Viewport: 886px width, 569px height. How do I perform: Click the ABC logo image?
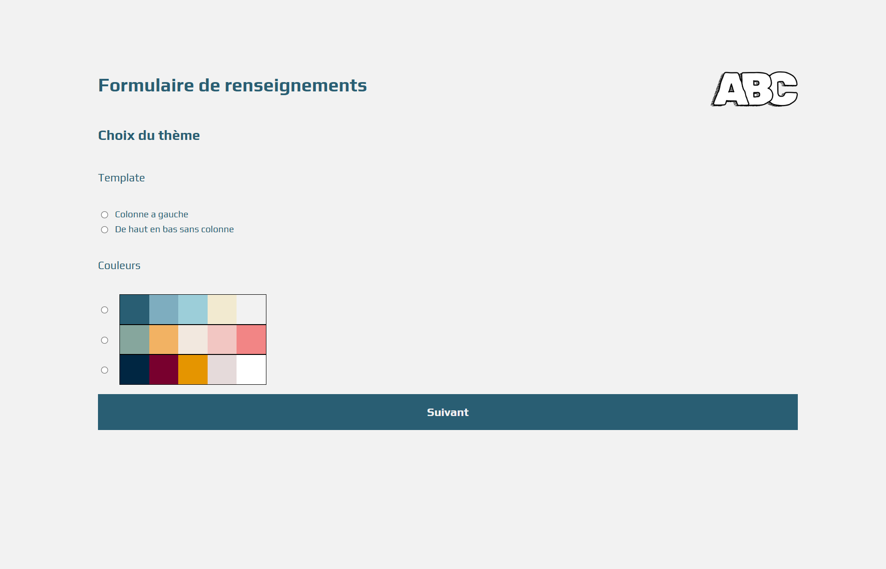754,89
